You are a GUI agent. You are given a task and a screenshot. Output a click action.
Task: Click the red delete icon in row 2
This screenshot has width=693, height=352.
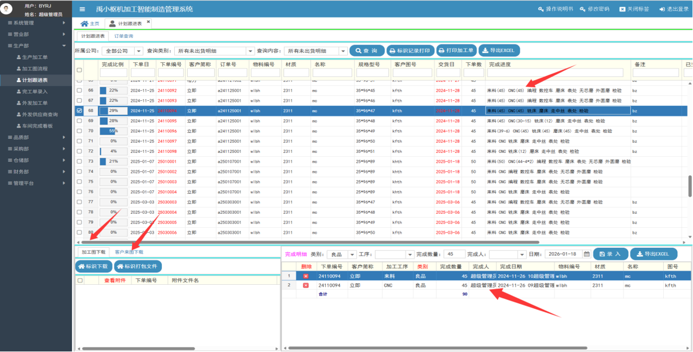[306, 285]
